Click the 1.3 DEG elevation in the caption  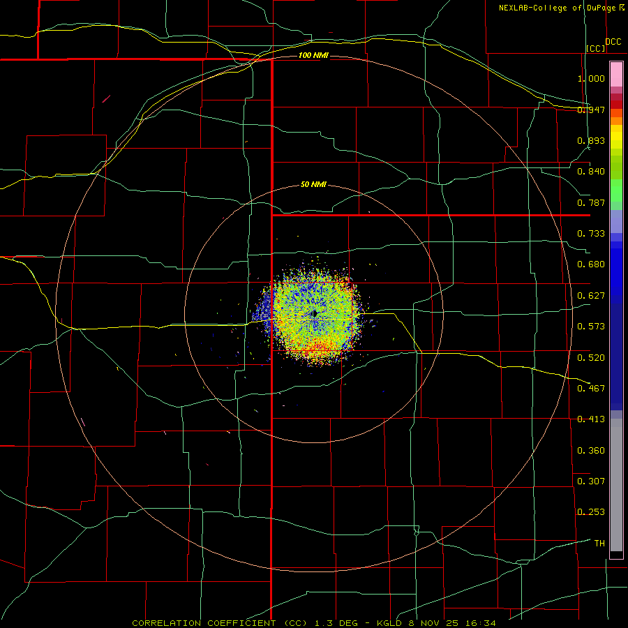[x=336, y=623]
